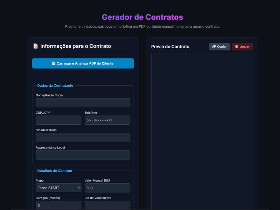Select the Valor Mensal field showing 550
Image resolution: width=280 pixels, height=210 pixels.
[107, 188]
